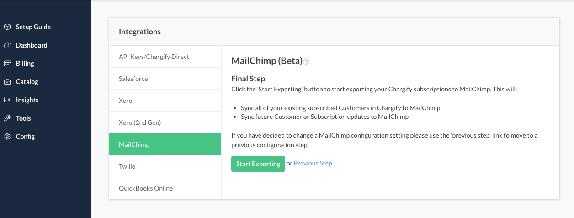Image resolution: width=574 pixels, height=218 pixels.
Task: Follow the Previous Step link
Action: pyautogui.click(x=313, y=163)
